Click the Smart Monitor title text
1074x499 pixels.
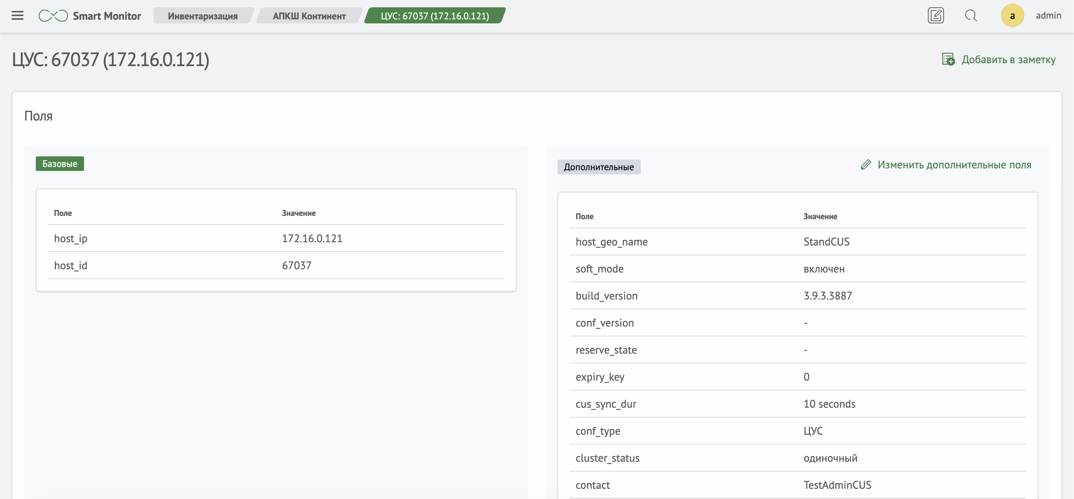click(107, 16)
